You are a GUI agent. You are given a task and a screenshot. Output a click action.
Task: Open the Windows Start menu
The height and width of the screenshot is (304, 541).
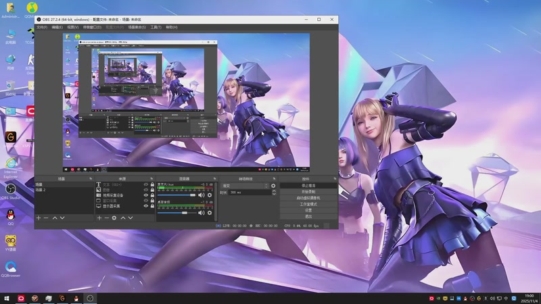click(7, 299)
